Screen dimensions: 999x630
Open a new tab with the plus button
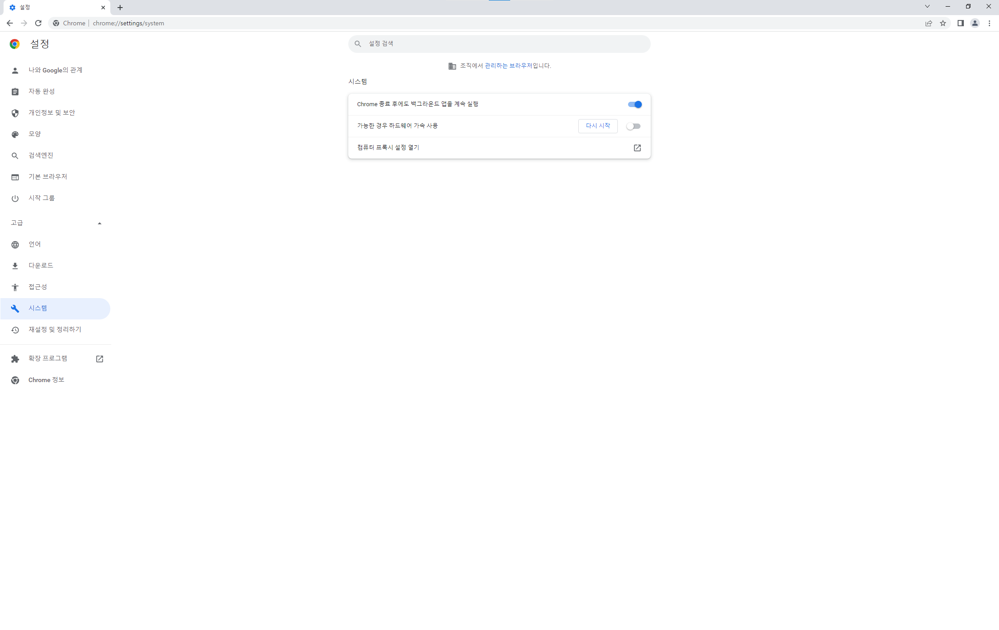coord(120,8)
